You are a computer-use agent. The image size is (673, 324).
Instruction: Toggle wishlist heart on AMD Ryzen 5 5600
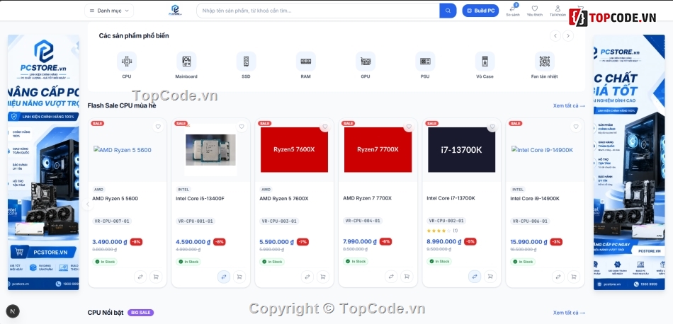[x=158, y=127]
